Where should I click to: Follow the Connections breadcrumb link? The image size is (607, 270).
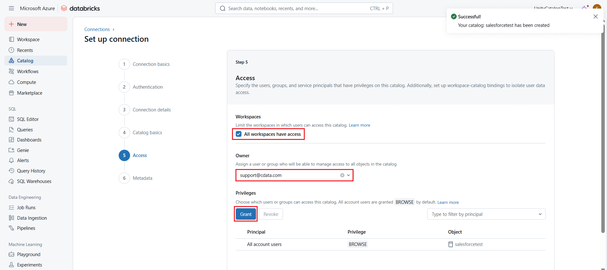pyautogui.click(x=97, y=29)
